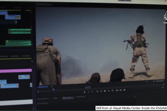
Task: Open the Button Editor plus icon
Action: pos(163,88)
